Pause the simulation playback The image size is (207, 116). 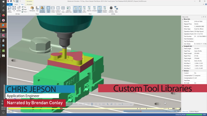[x=92, y=104]
